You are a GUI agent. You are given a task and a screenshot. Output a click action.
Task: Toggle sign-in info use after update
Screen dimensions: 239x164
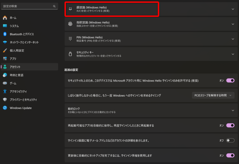click(230, 155)
